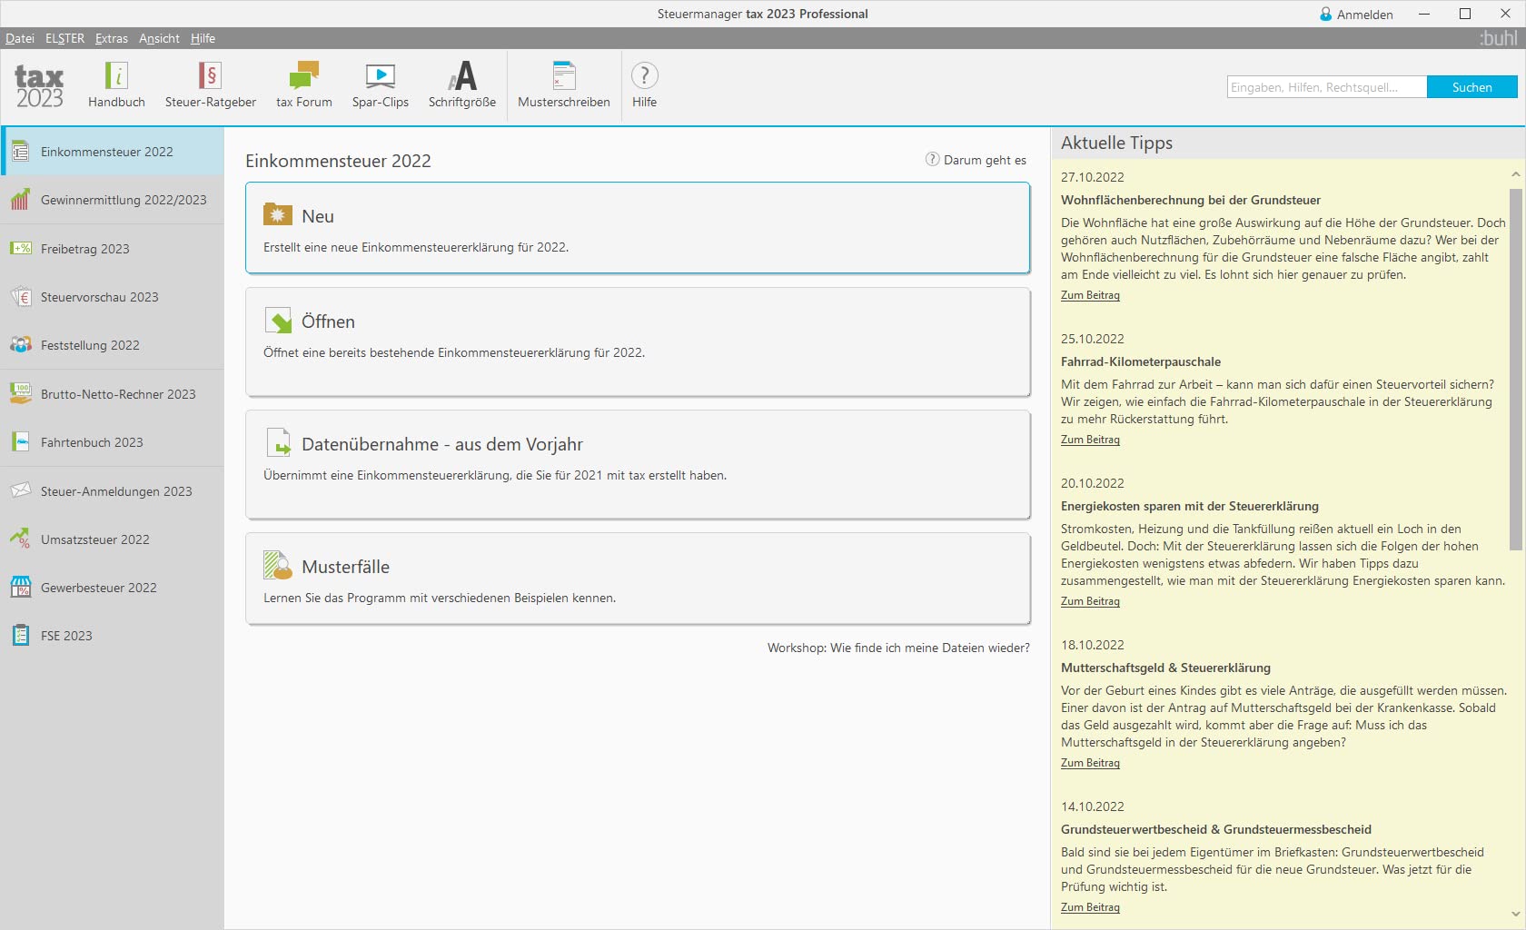Click the Aktuelle Tipps scrollbar thumb
Viewport: 1526px width, 930px height.
point(1515,369)
